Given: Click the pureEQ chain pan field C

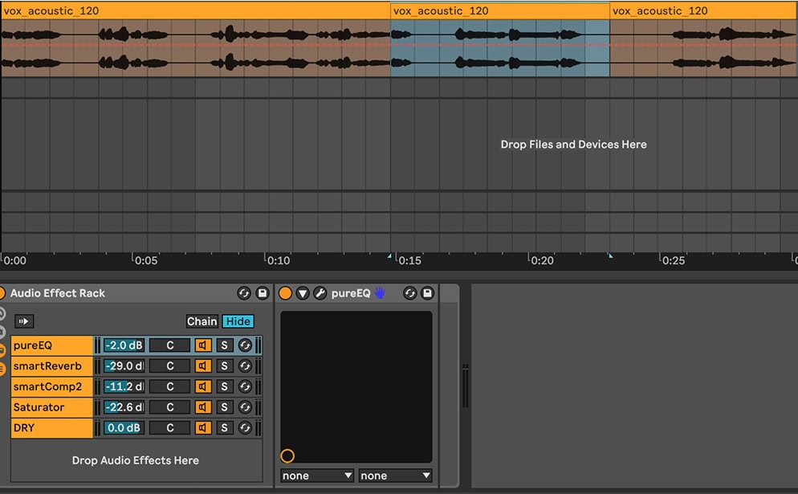Looking at the screenshot, I should 170,345.
